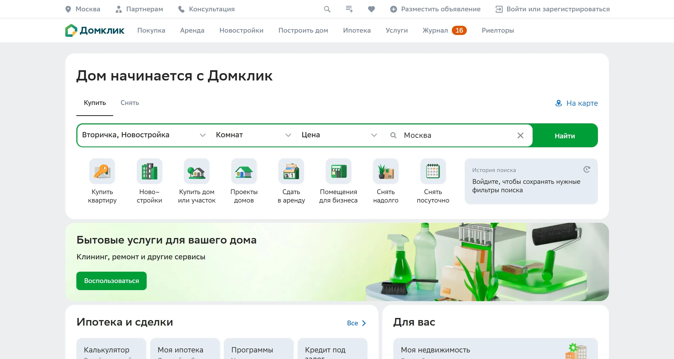Expand the Цена dropdown
674x359 pixels.
coord(339,135)
